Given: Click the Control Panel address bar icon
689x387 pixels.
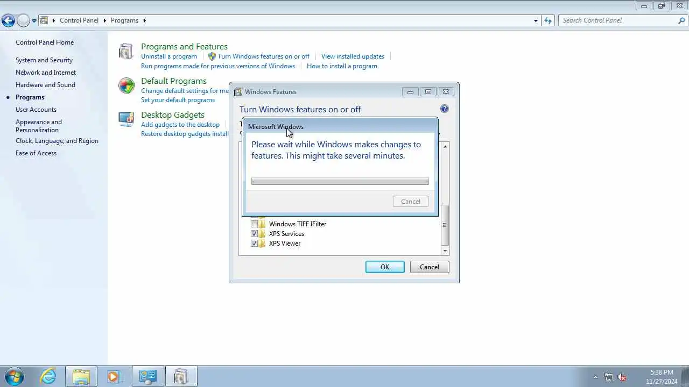Looking at the screenshot, I should point(44,20).
